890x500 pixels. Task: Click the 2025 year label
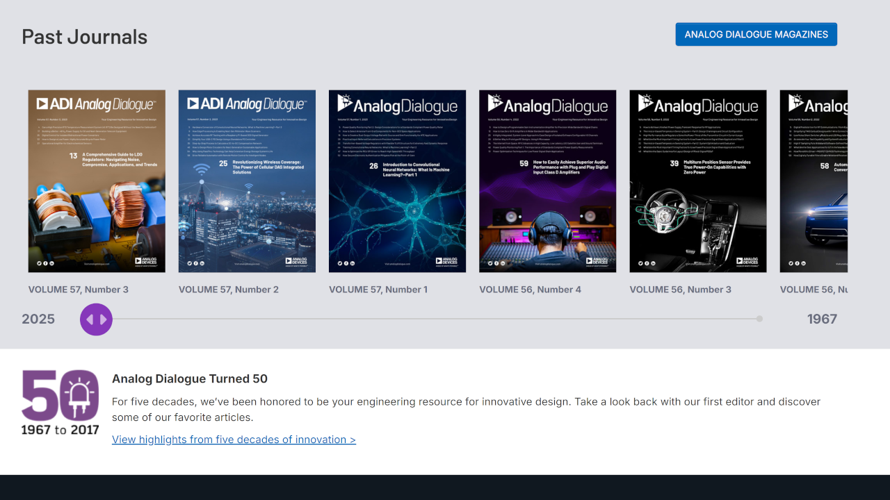coord(38,319)
